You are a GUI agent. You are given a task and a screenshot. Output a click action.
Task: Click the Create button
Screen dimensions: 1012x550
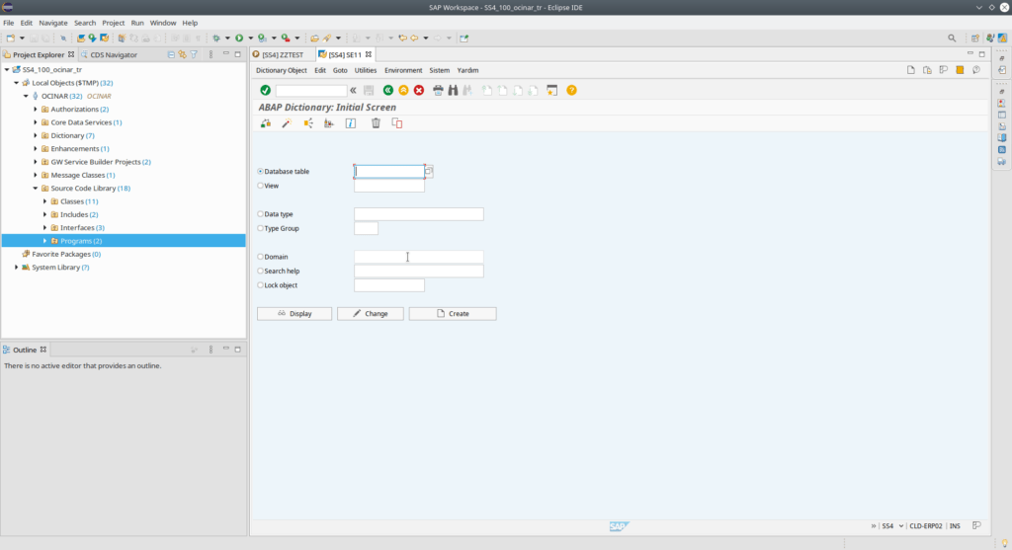pos(453,313)
